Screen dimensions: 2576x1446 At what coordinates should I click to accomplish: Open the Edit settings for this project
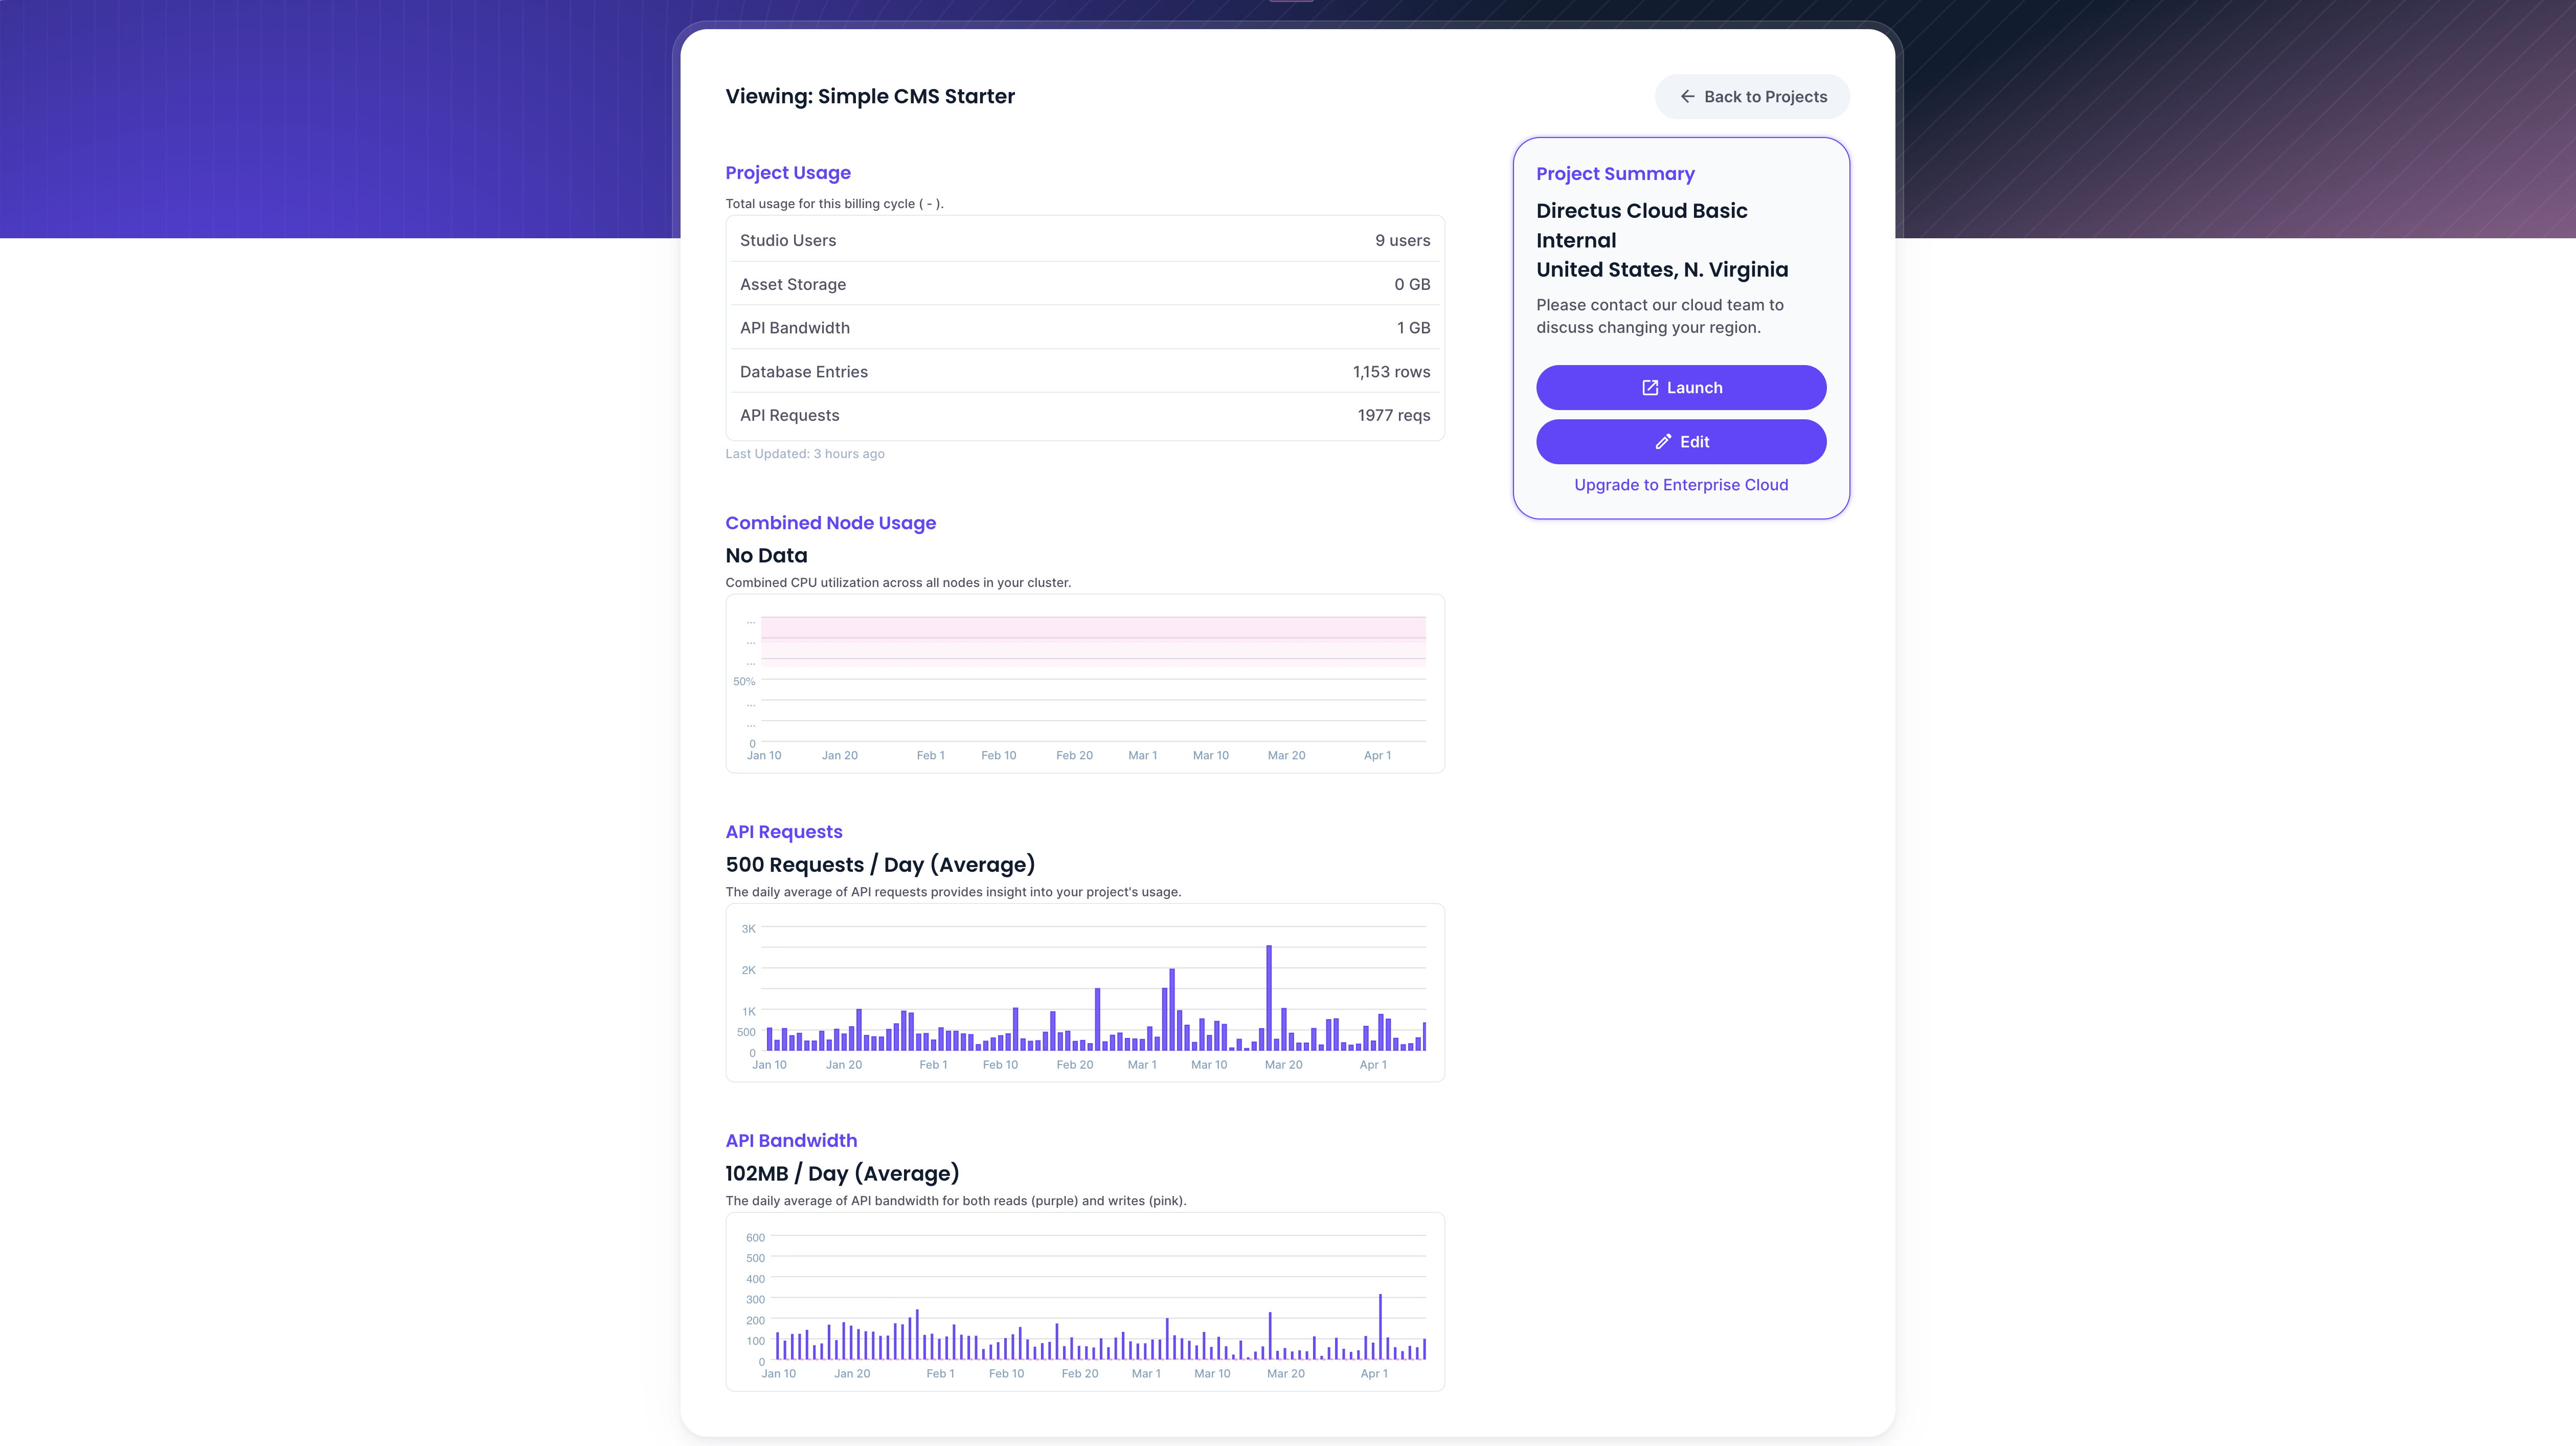pos(1681,441)
